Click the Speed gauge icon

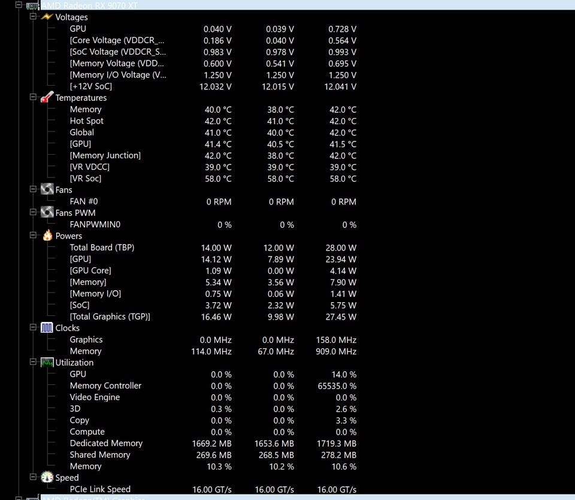click(47, 477)
